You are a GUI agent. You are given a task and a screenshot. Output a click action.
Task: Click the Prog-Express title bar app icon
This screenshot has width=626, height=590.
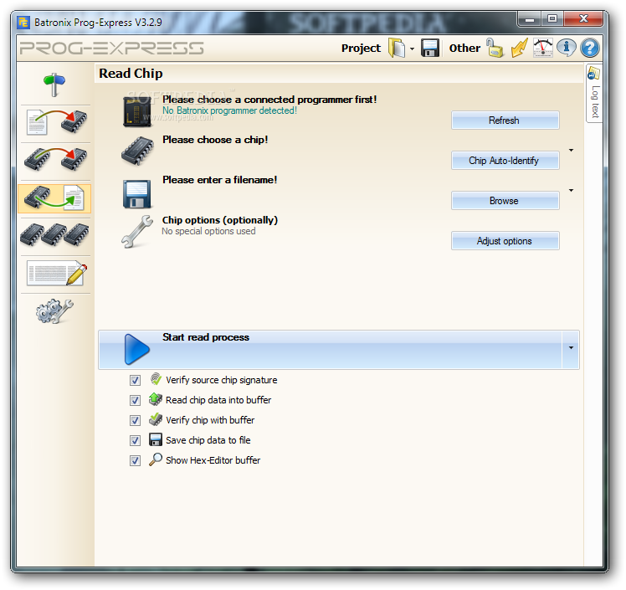tap(23, 23)
